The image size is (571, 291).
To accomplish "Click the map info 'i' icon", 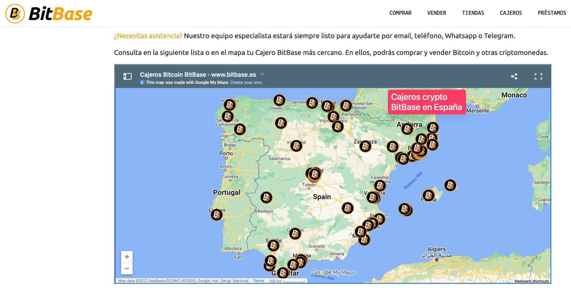I will pos(142,83).
